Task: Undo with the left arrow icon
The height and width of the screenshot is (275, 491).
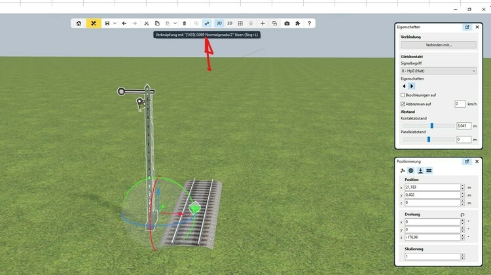Action: point(124,24)
